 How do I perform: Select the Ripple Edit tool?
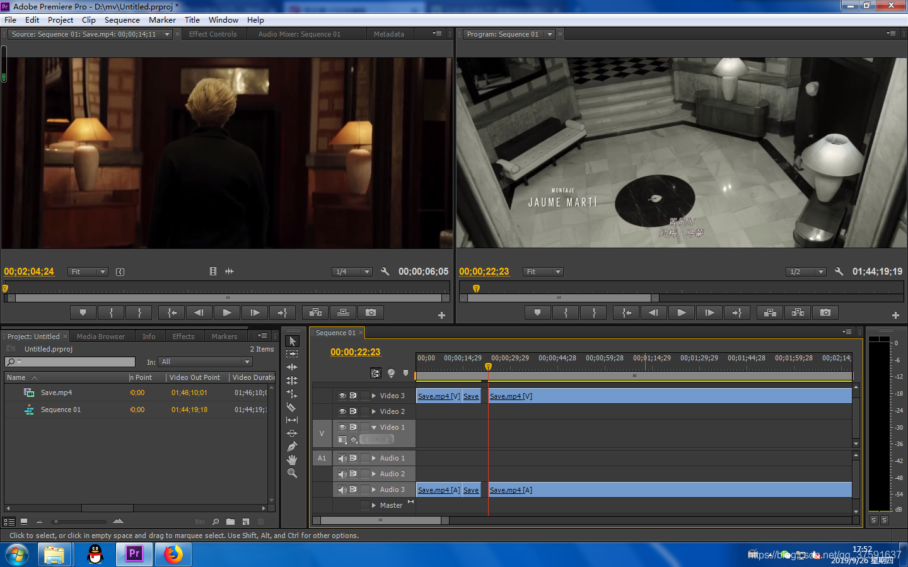(292, 367)
